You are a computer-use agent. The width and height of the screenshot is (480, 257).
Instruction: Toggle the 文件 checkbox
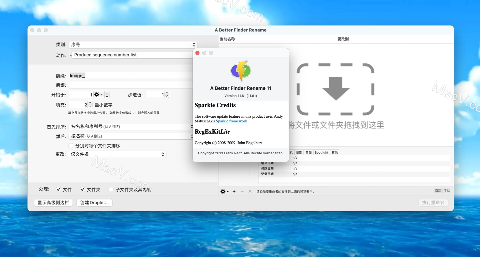(58, 189)
